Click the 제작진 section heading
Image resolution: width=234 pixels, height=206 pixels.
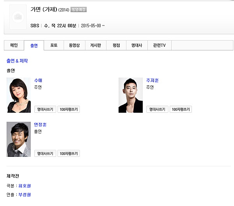coord(13,176)
